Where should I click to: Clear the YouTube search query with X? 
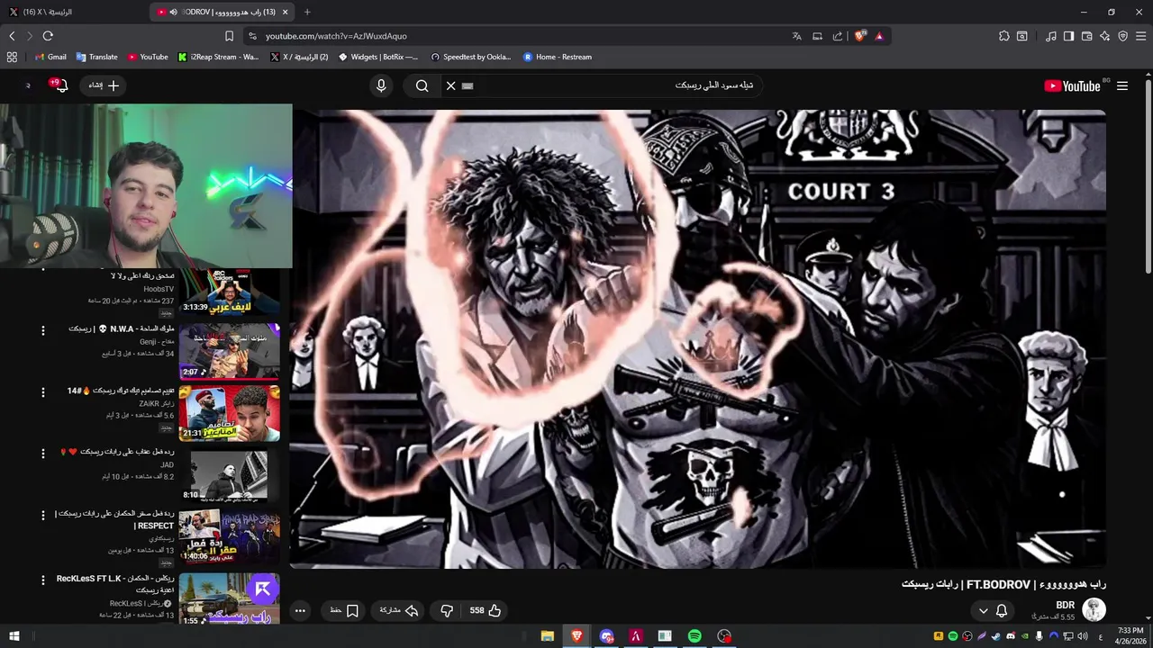click(451, 85)
